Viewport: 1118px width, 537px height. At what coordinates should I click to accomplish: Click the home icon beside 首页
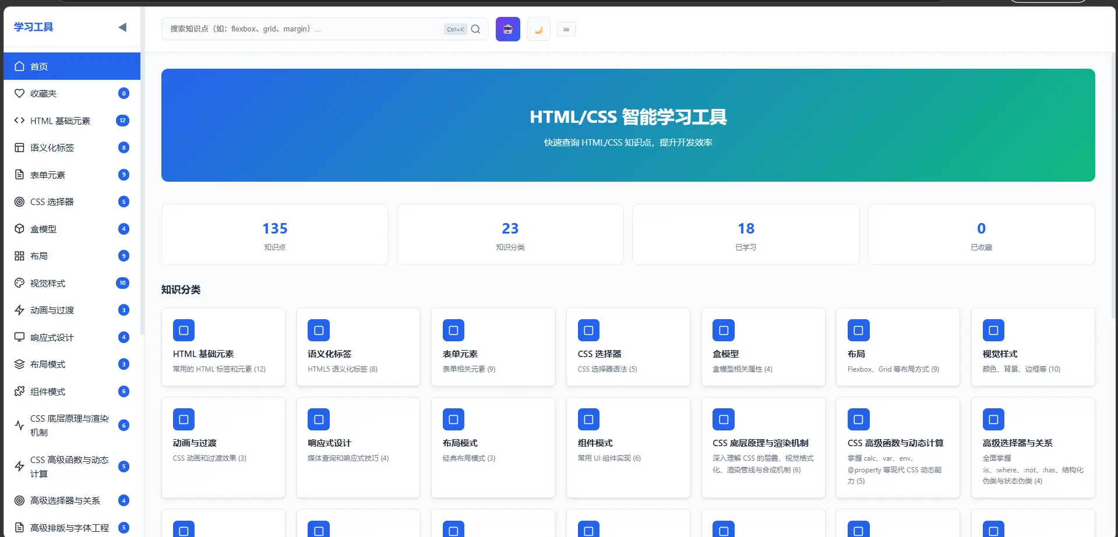[19, 66]
